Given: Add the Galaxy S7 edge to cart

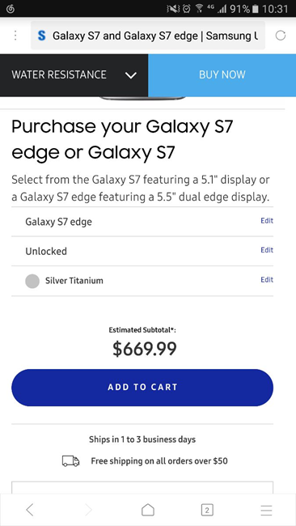Looking at the screenshot, I should 142,387.
